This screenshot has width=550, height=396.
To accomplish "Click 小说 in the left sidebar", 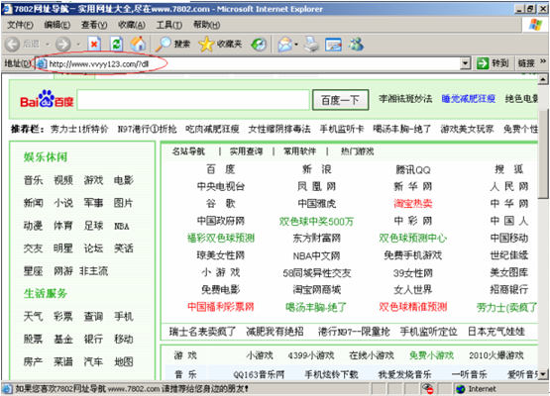I will click(x=63, y=203).
